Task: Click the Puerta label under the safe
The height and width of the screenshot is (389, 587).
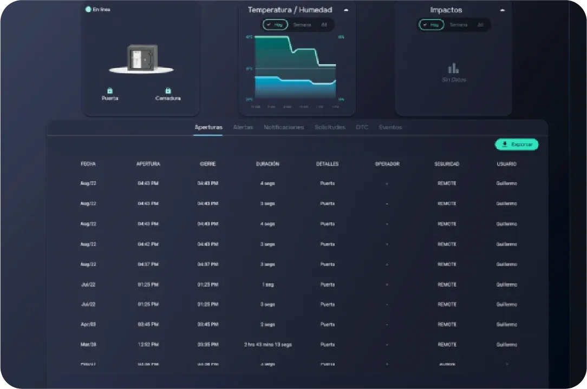Action: (110, 98)
